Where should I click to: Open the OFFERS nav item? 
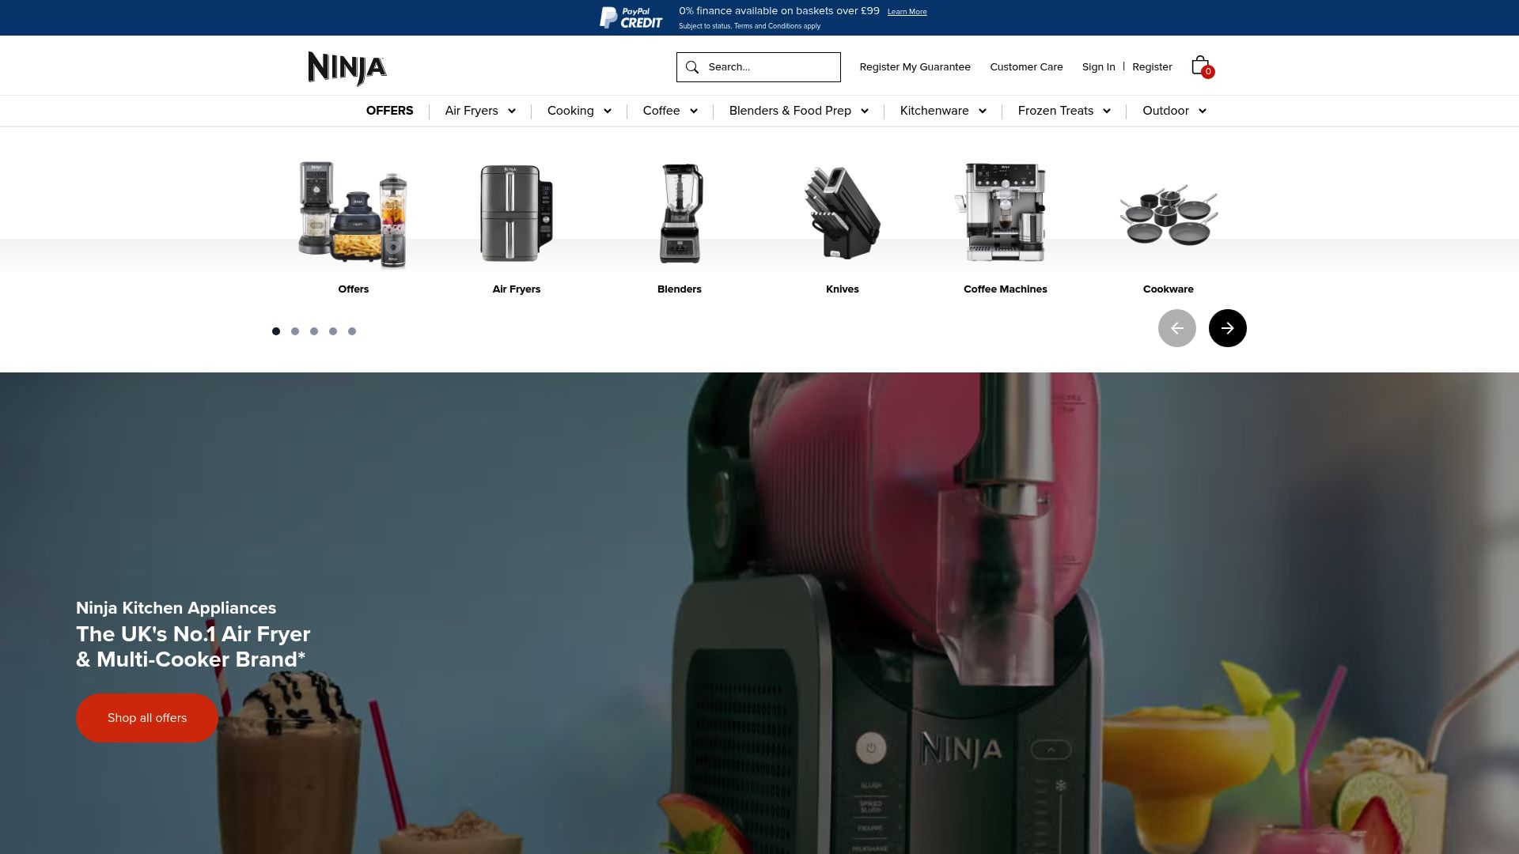tap(389, 111)
